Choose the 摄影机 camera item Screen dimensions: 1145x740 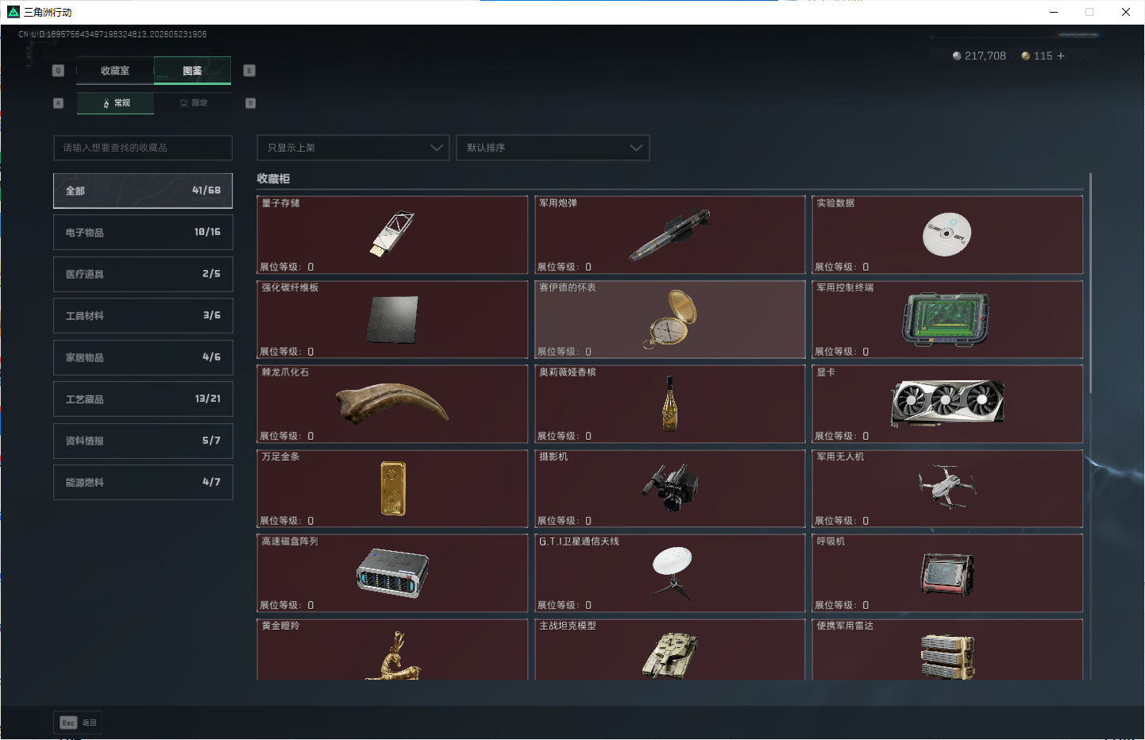670,488
